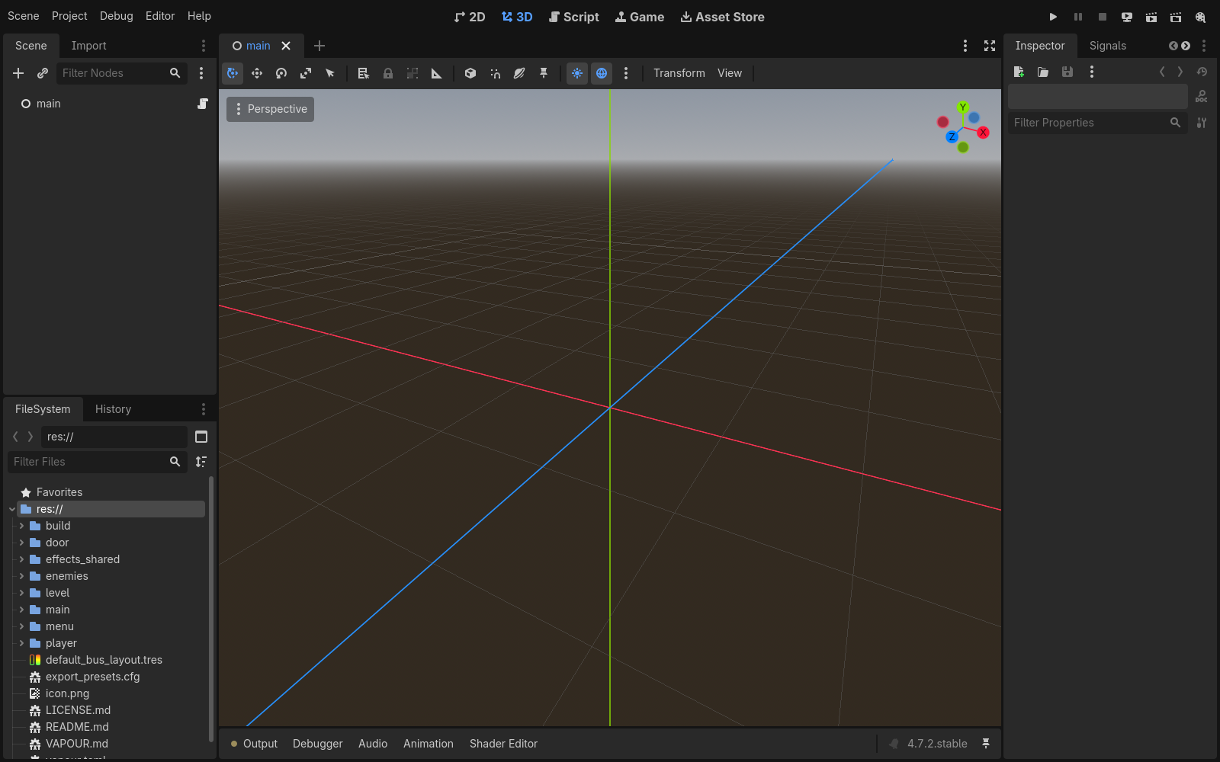
Task: Instantiate a child scene link icon
Action: [43, 73]
